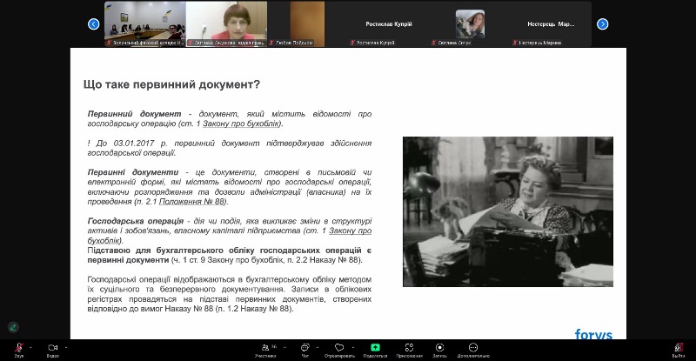Open the video options arrow next to the camera
696x361 pixels.
[66, 347]
